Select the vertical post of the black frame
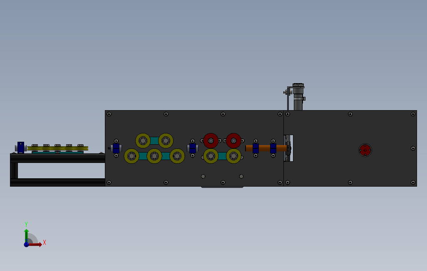 [14, 170]
